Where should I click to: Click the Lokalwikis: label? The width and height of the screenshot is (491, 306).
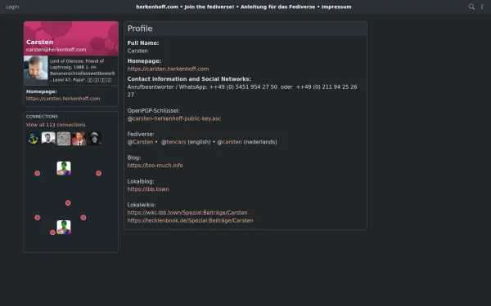[142, 205]
